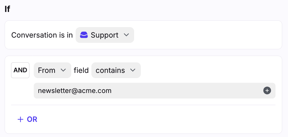Click the "Conversation is in" label
288x137 pixels.
(x=42, y=35)
